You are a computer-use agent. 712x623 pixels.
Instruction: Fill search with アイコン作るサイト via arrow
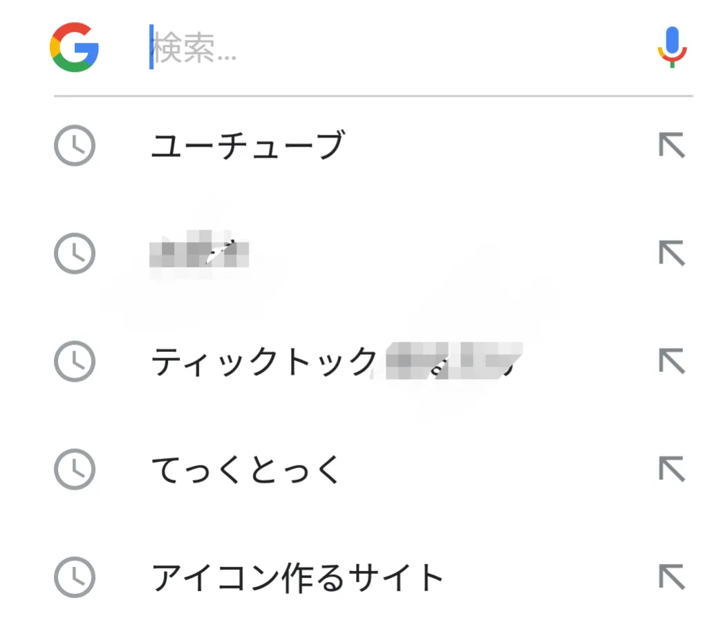pos(671,578)
